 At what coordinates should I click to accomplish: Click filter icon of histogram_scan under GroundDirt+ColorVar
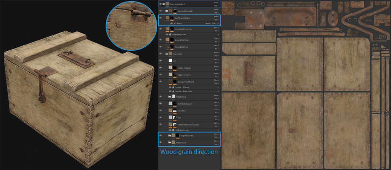pyautogui.click(x=170, y=34)
